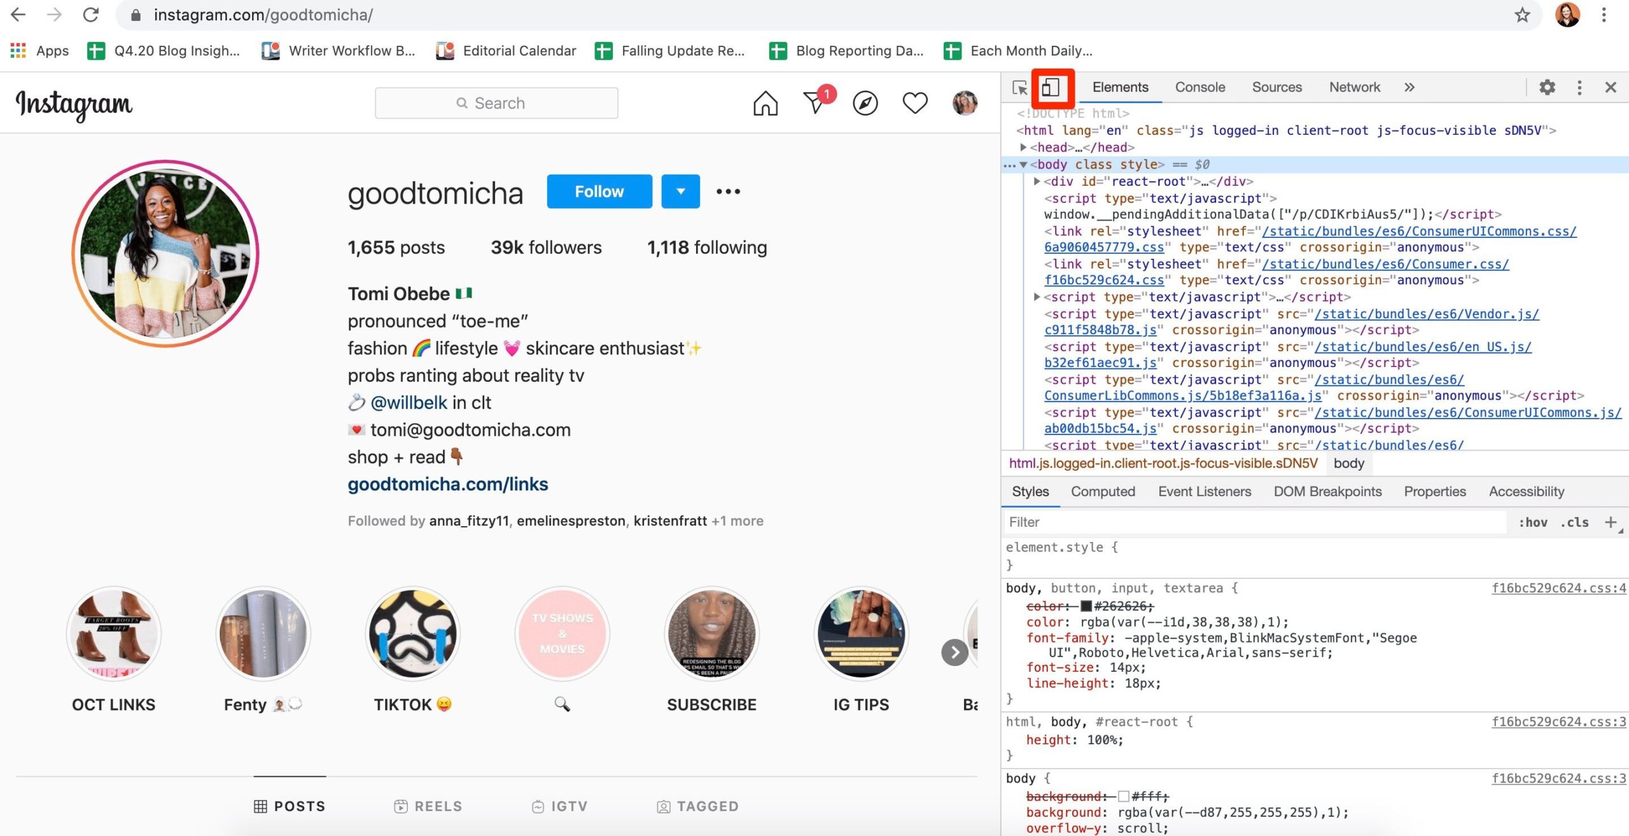This screenshot has height=836, width=1629.
Task: Expand collapsed script text/javascript node
Action: click(x=1037, y=297)
